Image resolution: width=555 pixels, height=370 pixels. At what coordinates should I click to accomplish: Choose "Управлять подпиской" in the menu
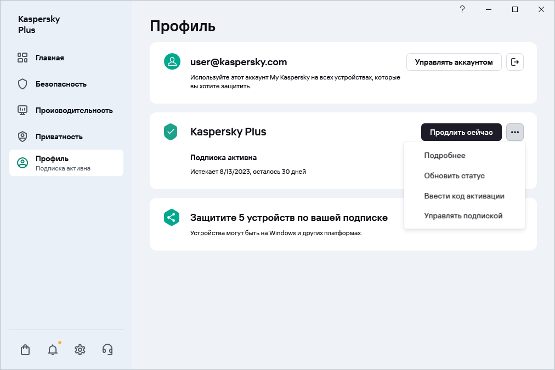click(x=463, y=216)
